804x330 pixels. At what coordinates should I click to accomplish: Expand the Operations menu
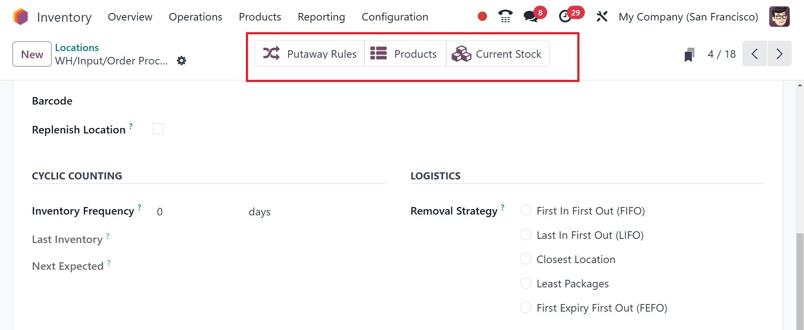[195, 17]
